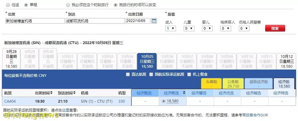Click the 到达 airport input field
The height and width of the screenshot is (121, 298).
click(95, 21)
